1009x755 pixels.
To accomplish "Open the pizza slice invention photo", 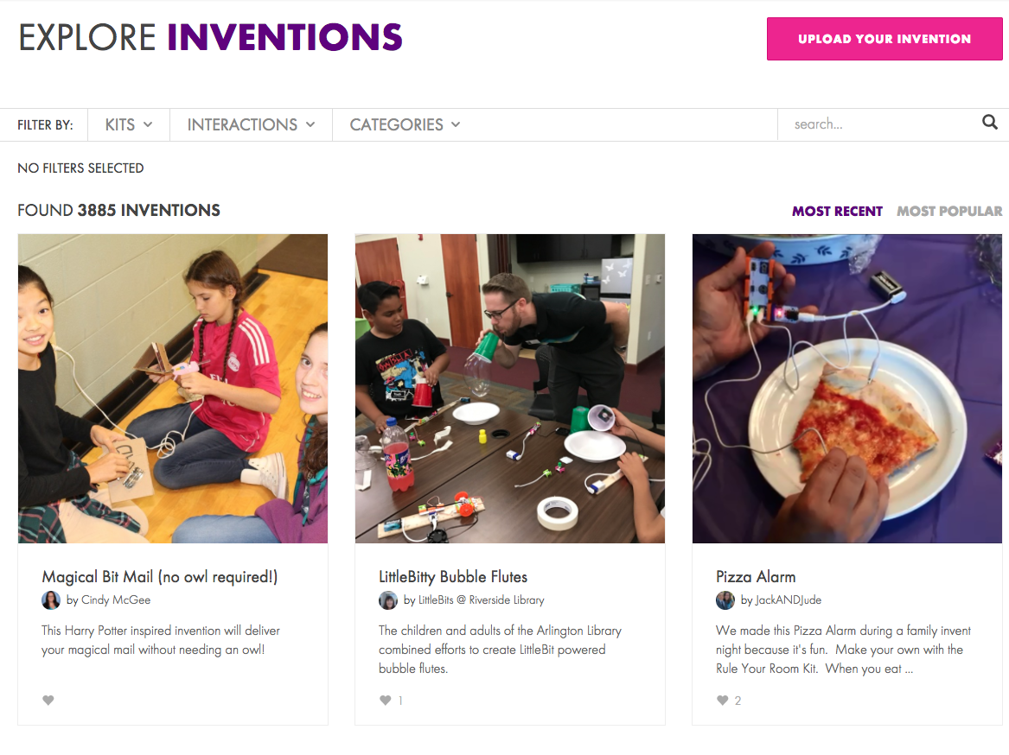I will (846, 389).
